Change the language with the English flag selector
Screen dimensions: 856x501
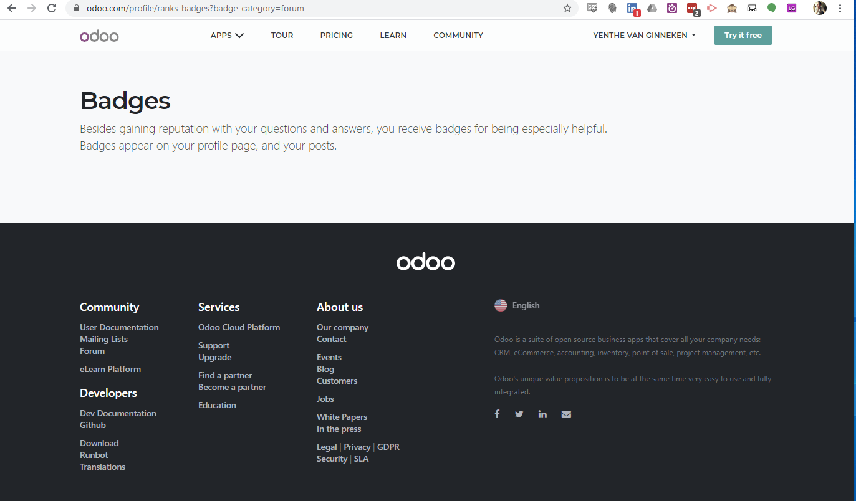[x=517, y=305]
